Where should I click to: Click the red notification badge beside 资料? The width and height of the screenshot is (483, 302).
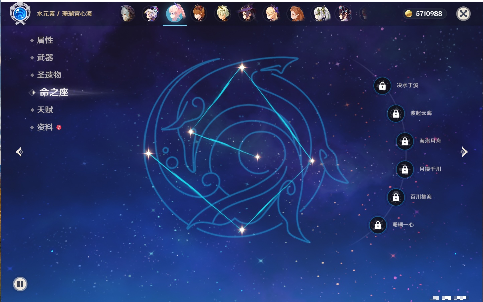[x=59, y=127]
